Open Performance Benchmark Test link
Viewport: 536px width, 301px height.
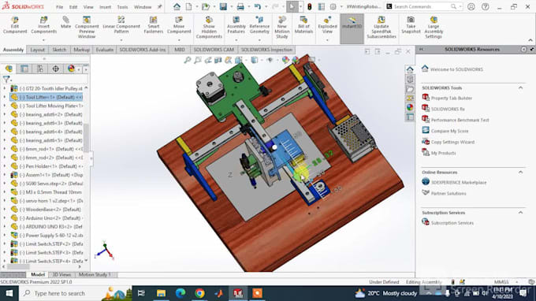(x=460, y=120)
